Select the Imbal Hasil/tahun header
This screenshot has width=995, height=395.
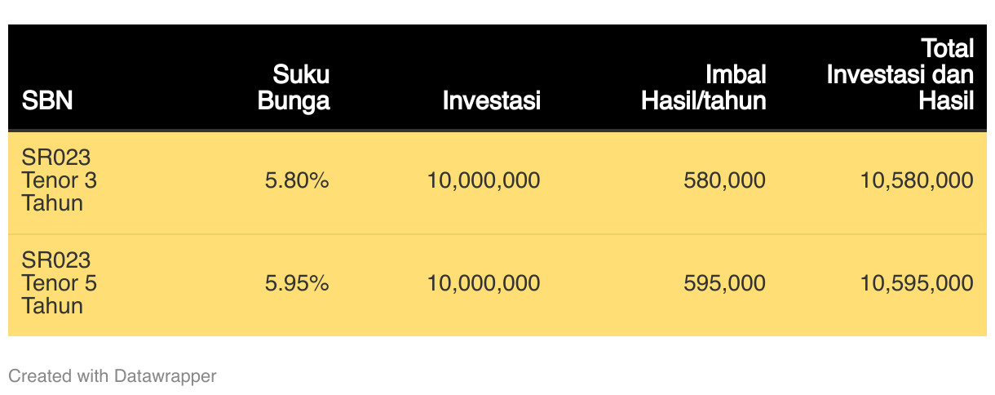[x=704, y=88]
